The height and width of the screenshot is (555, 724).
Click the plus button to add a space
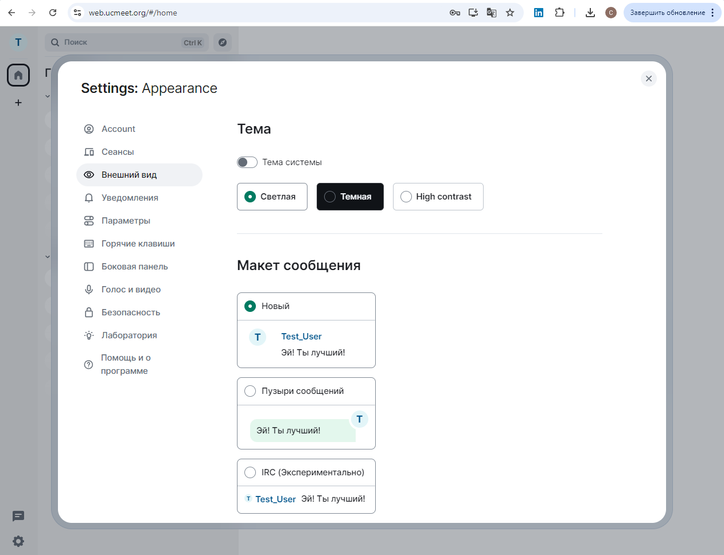[18, 102]
